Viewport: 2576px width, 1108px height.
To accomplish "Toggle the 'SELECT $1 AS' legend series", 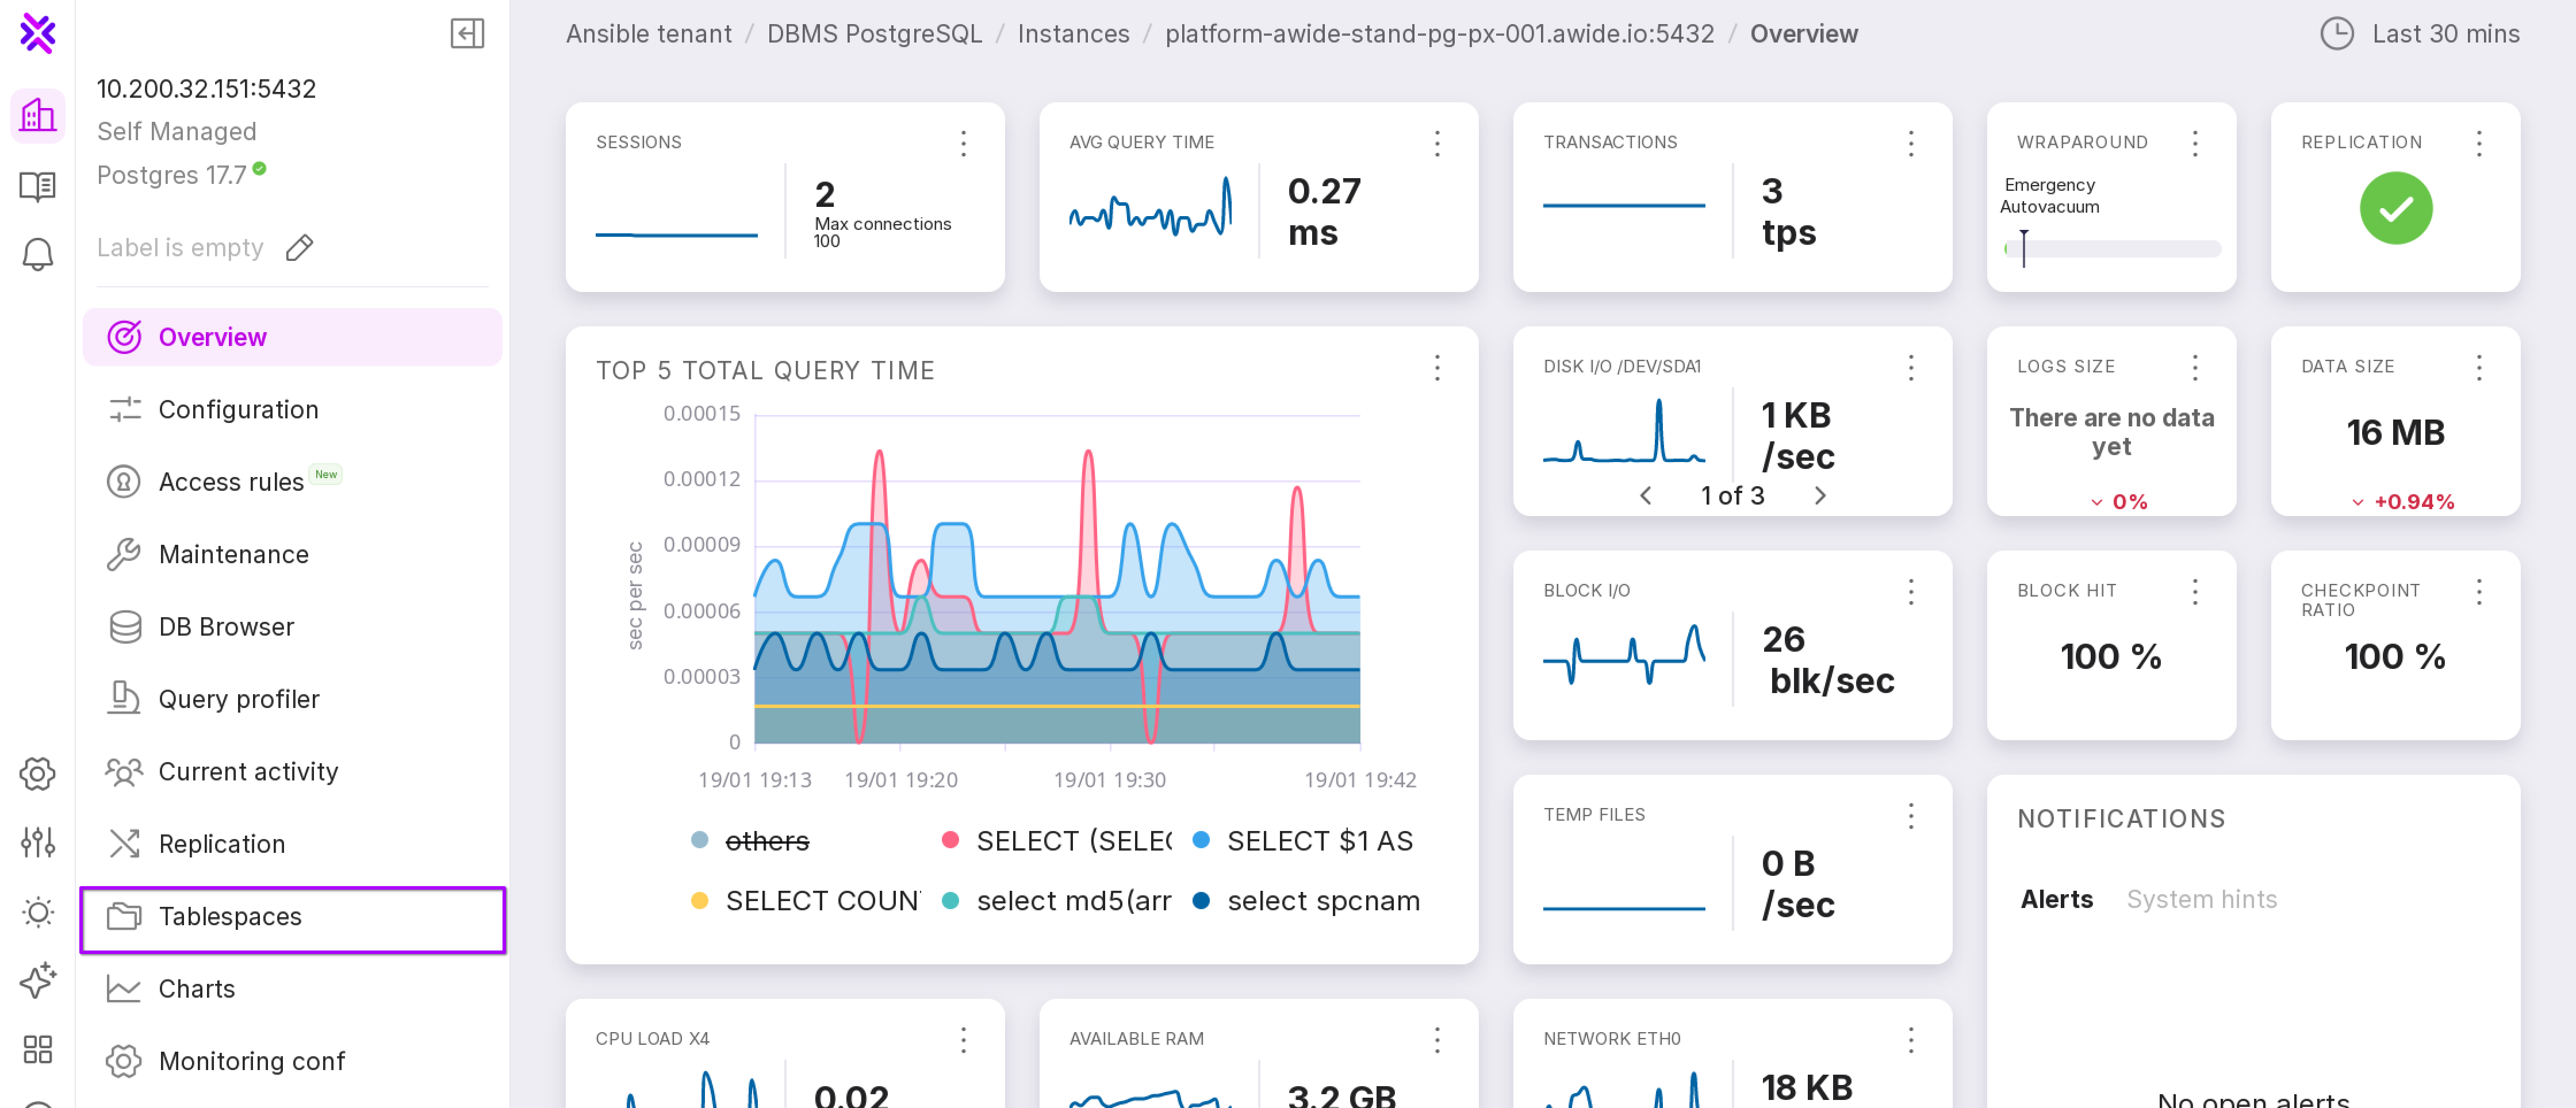I will (1318, 841).
